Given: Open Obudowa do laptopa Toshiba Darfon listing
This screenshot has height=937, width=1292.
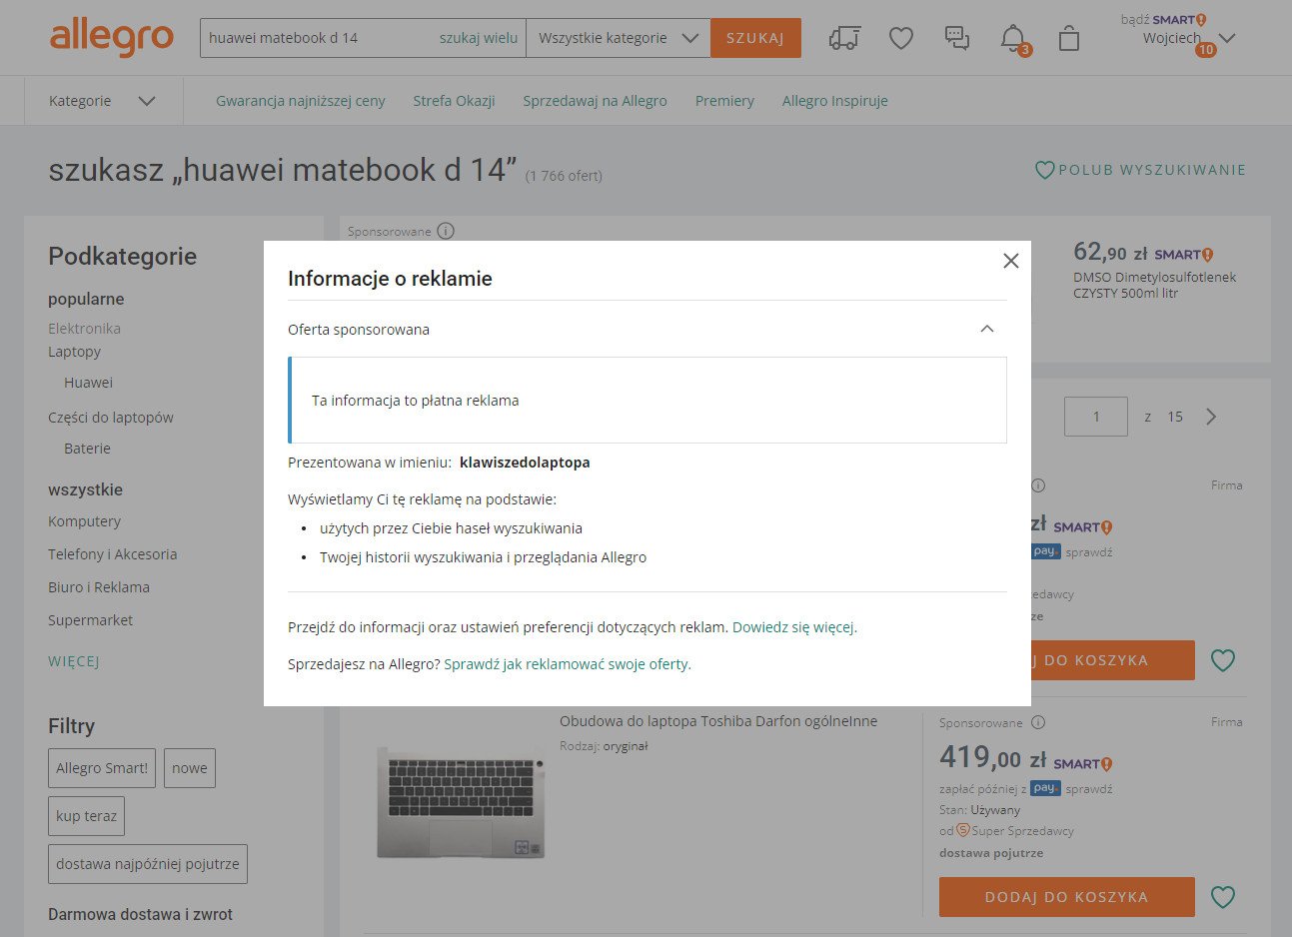Looking at the screenshot, I should tap(718, 721).
